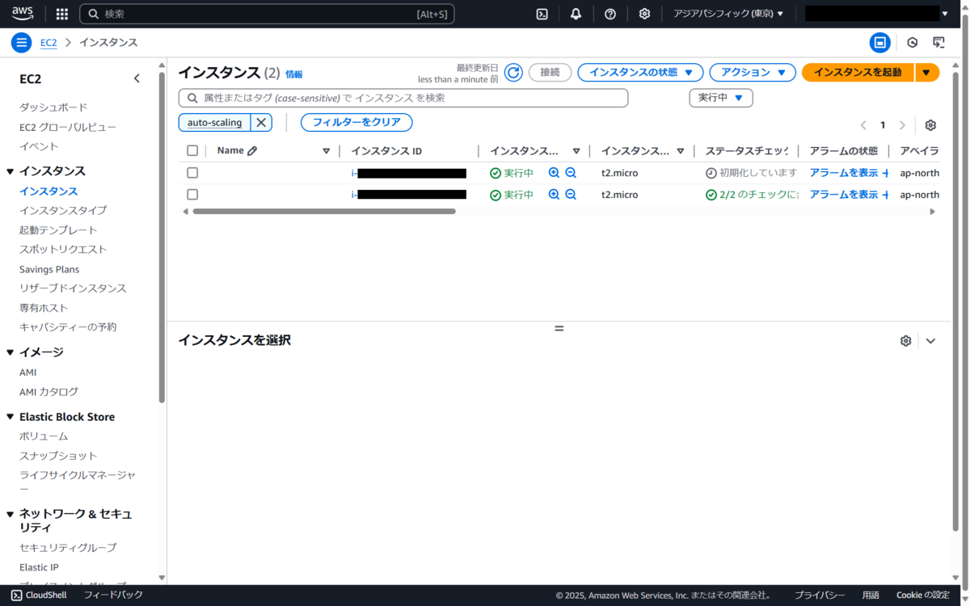Image resolution: width=970 pixels, height=606 pixels.
Task: Click アラームを表示 in the first row
Action: [x=844, y=173]
